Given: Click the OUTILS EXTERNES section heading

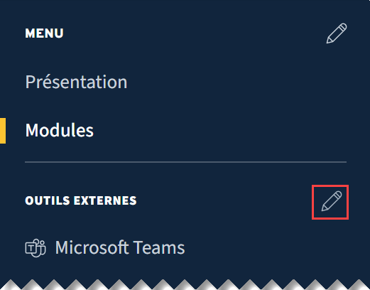Looking at the screenshot, I should pos(81,200).
